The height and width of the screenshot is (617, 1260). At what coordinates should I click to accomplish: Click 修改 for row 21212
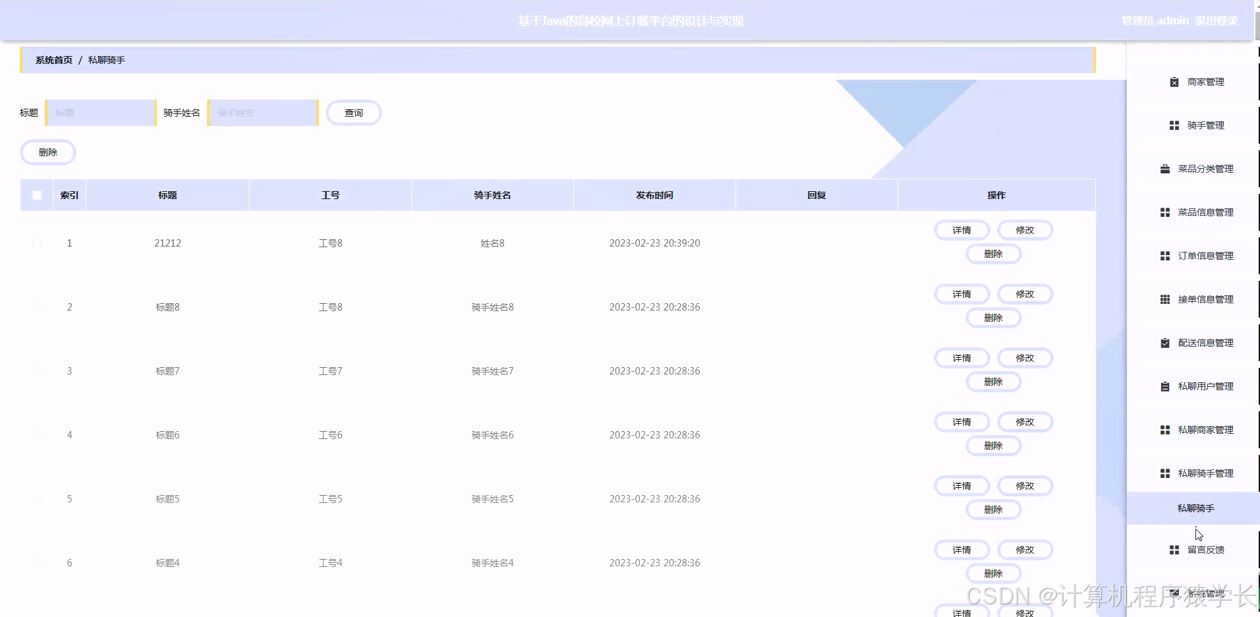point(1025,230)
